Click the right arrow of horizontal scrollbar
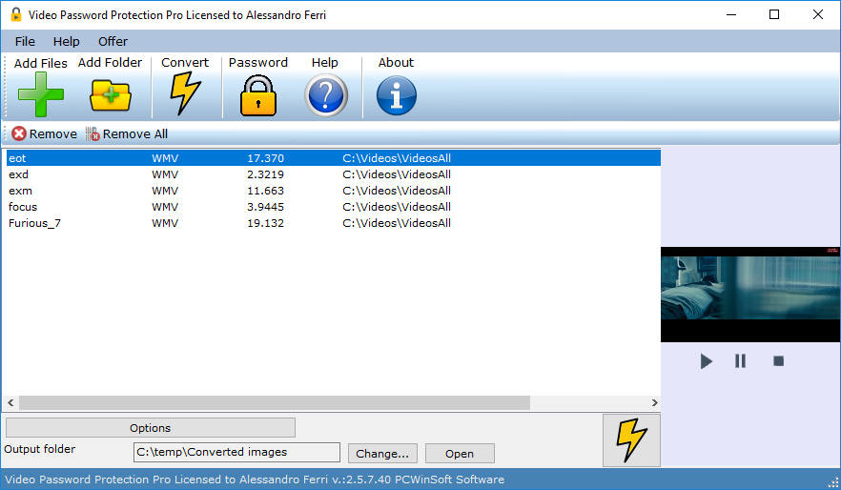 654,402
